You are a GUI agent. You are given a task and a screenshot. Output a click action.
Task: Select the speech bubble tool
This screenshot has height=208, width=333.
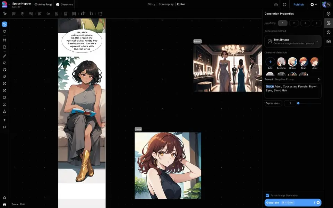(5, 127)
